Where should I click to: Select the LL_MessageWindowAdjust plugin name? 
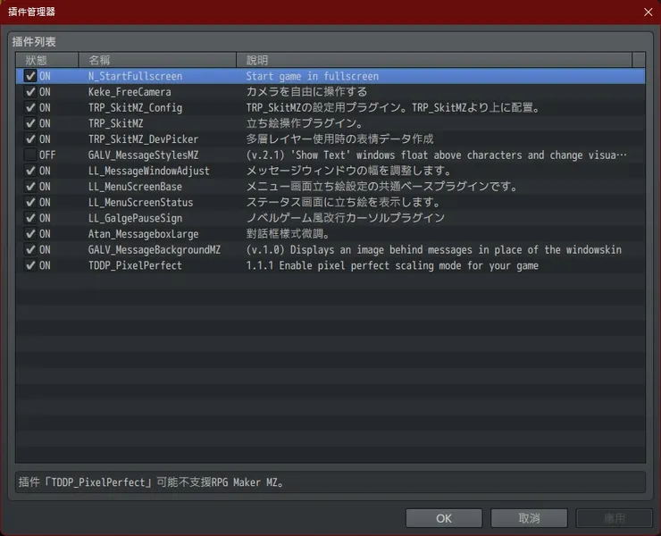click(x=149, y=171)
